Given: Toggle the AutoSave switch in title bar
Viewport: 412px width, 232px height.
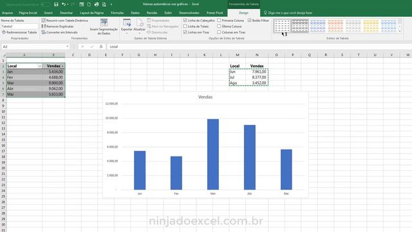Looking at the screenshot, I should [x=45, y=5].
